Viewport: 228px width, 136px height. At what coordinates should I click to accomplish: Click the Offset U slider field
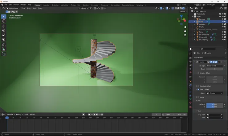[215, 104]
